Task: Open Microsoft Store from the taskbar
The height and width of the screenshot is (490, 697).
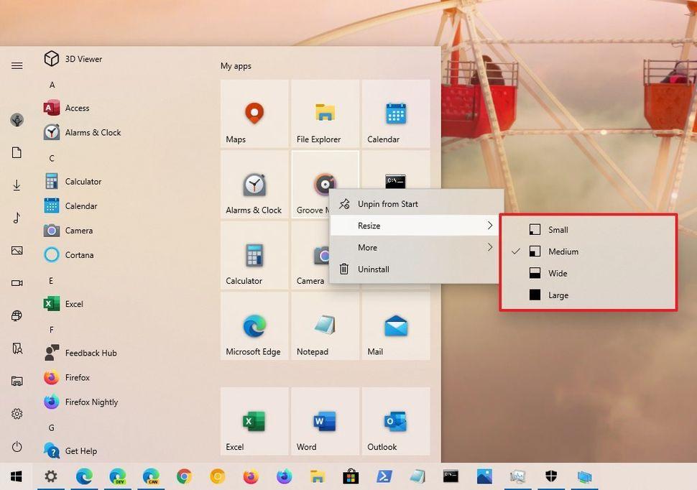Action: tap(351, 476)
